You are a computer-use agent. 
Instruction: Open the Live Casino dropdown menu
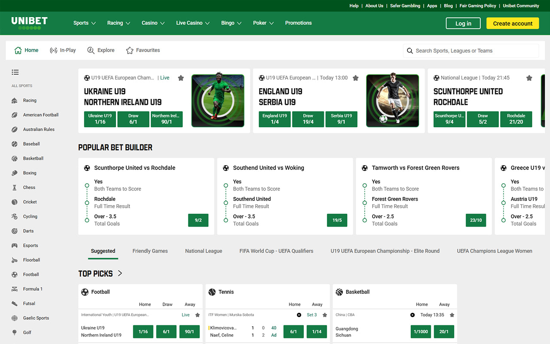(x=193, y=23)
